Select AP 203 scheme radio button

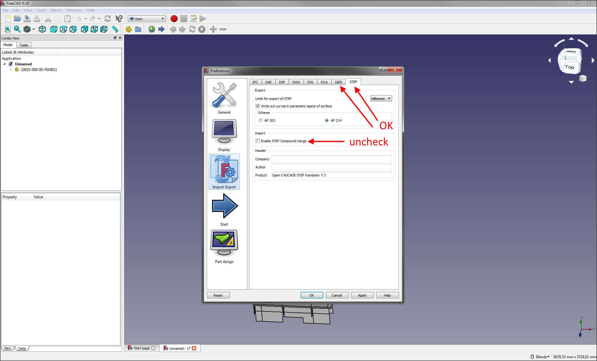[261, 120]
